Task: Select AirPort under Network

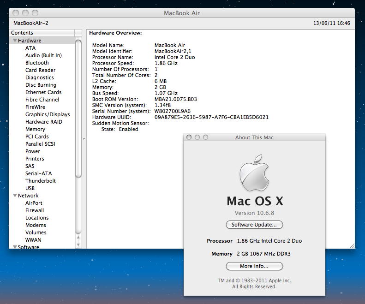Action: pos(34,203)
